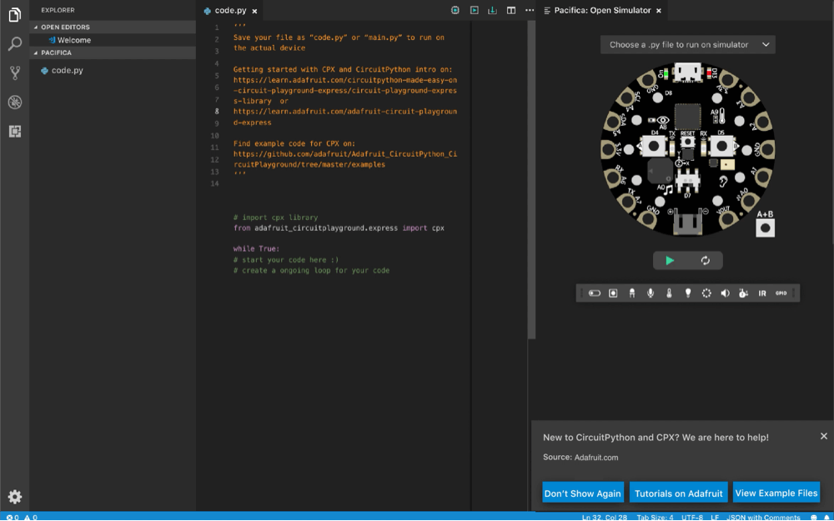
Task: Open the Manage gear menu
Action: [x=15, y=497]
